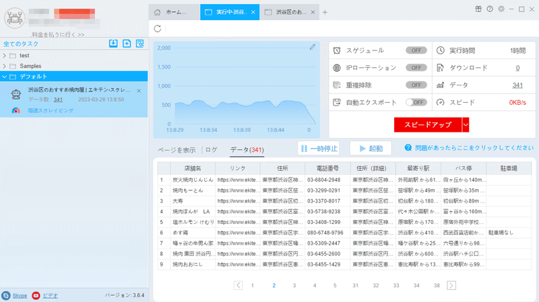Image resolution: width=539 pixels, height=302 pixels.
Task: Click the 店舗名 column header
Action: [x=193, y=169]
